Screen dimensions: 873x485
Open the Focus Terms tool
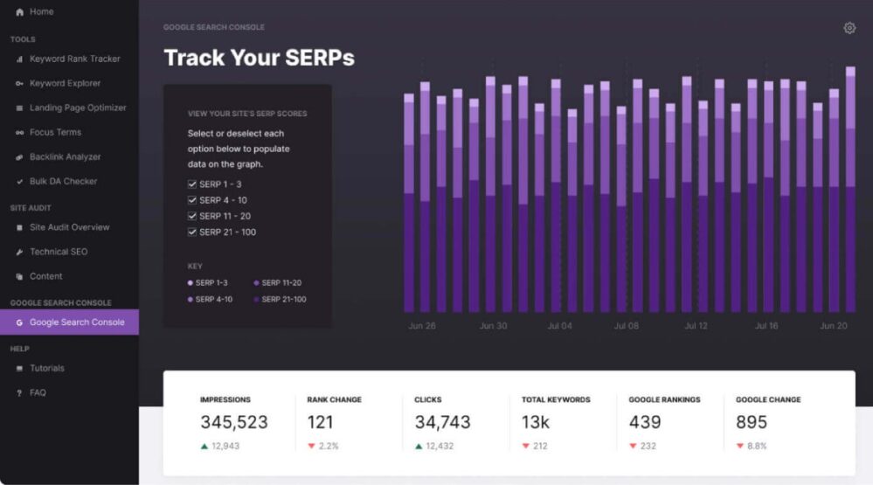coord(55,133)
